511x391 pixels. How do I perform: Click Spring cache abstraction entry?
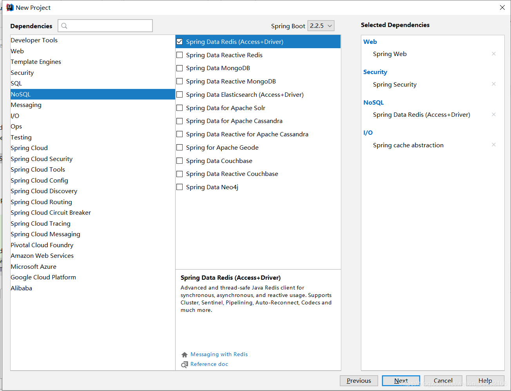click(408, 145)
